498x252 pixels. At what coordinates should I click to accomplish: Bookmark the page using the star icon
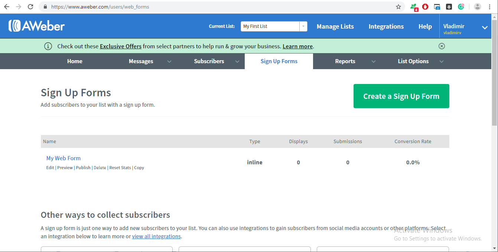pyautogui.click(x=398, y=6)
